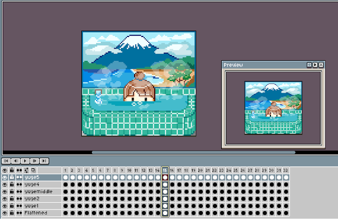The width and height of the screenshot is (338, 219).
Task: Lock the yuge4 layer
Action: 12,185
